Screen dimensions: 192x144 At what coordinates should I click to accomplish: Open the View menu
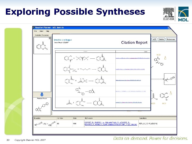point(41,31)
